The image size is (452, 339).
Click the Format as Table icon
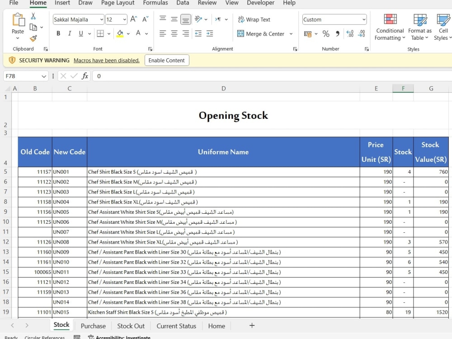420,19
